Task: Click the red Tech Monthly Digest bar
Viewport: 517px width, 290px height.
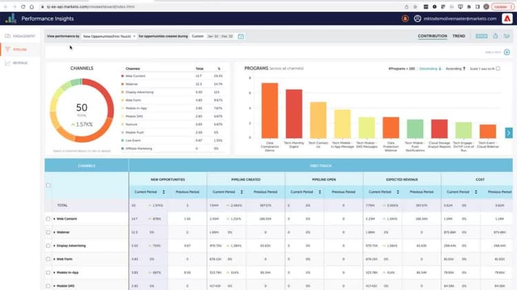Action: tap(294, 114)
